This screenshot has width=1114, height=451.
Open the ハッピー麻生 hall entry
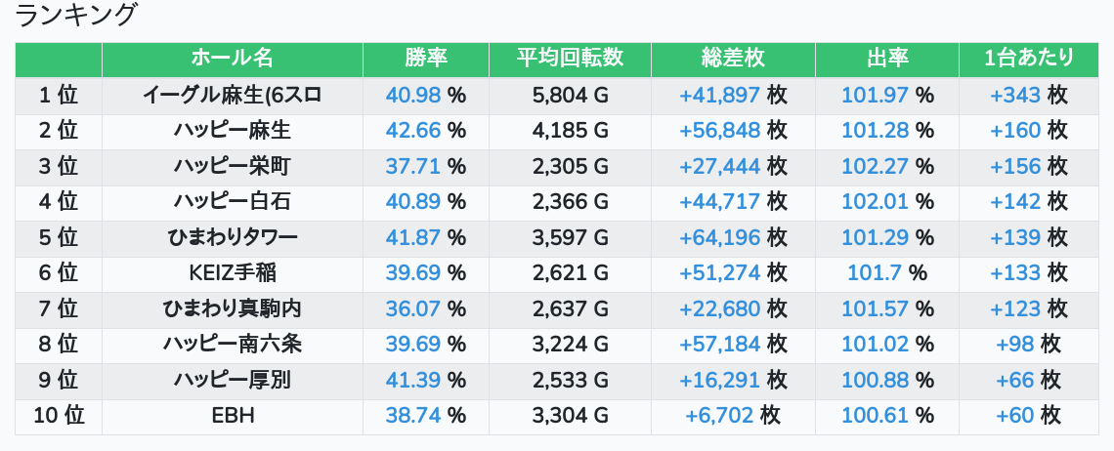tap(232, 131)
